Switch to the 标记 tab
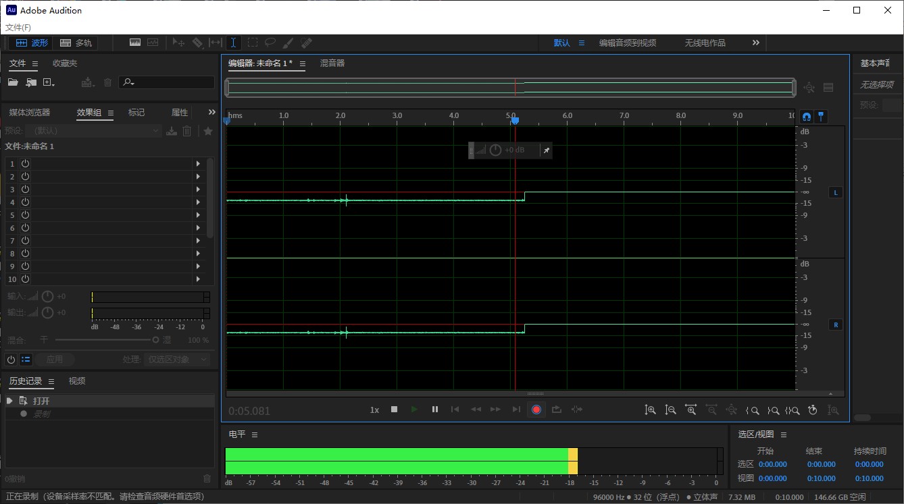Viewport: 904px width, 504px height. pos(136,113)
